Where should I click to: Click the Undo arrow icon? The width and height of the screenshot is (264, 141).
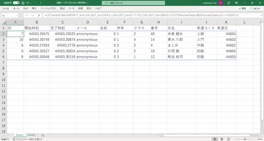click(x=28, y=3)
